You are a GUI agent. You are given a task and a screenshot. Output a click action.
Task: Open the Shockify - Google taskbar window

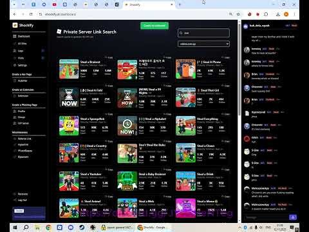coord(151,227)
